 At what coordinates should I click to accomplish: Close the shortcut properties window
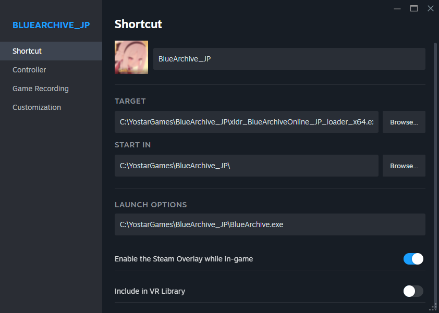(431, 9)
